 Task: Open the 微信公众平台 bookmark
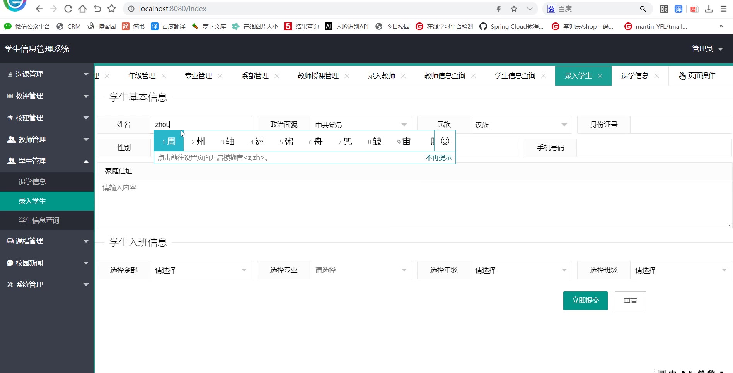coord(27,26)
